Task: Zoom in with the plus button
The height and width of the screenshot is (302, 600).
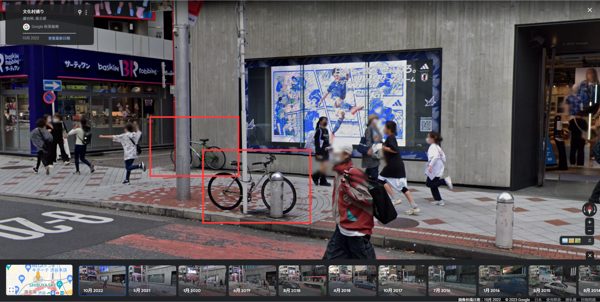Action: 589,222
